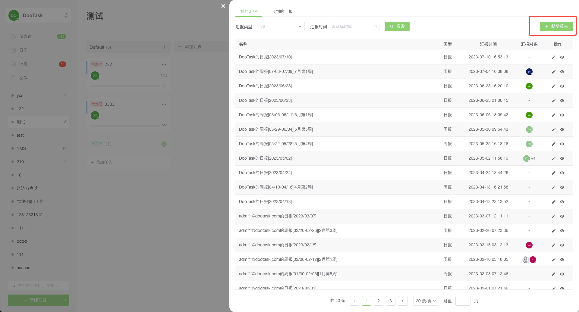Click the VA avatar in 2023-06-28 row
Image resolution: width=579 pixels, height=312 pixels.
[529, 86]
